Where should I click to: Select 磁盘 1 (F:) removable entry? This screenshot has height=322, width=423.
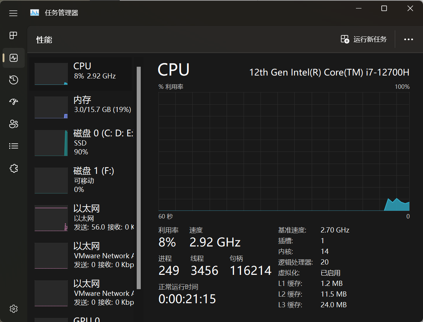pos(81,180)
